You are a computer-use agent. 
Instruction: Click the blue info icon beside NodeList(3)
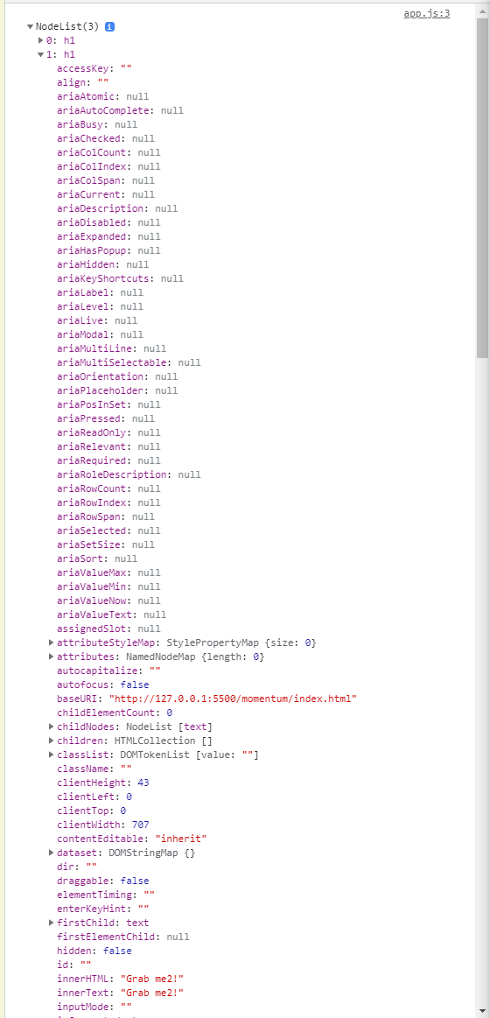(109, 26)
